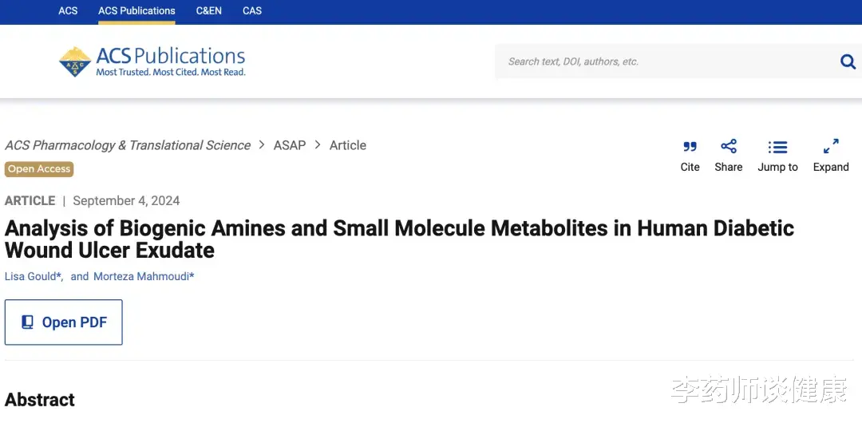The image size is (862, 423).
Task: Go to the ASAP breadcrumb link
Action: (290, 145)
